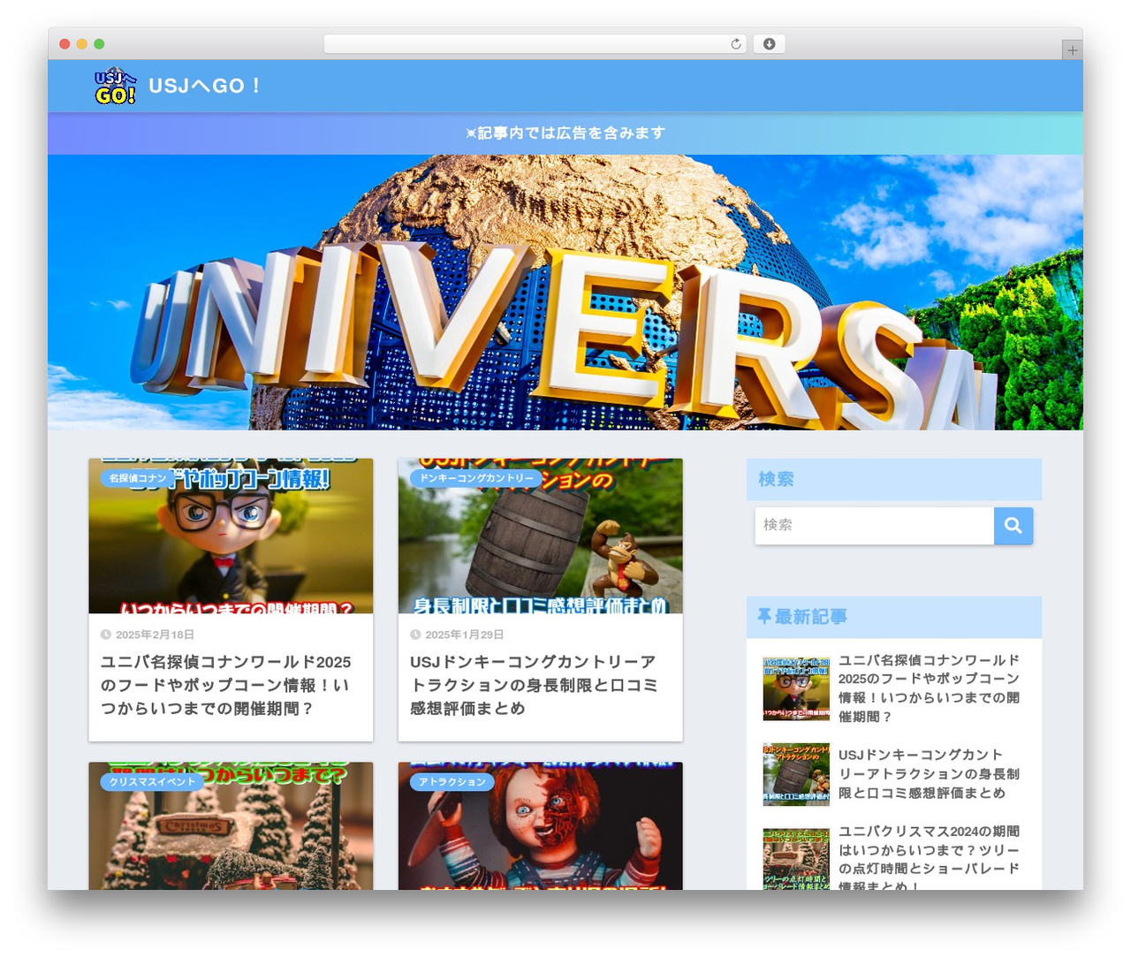Open the Donkey Kong barrel article thumbnail
The image size is (1131, 958).
point(541,536)
